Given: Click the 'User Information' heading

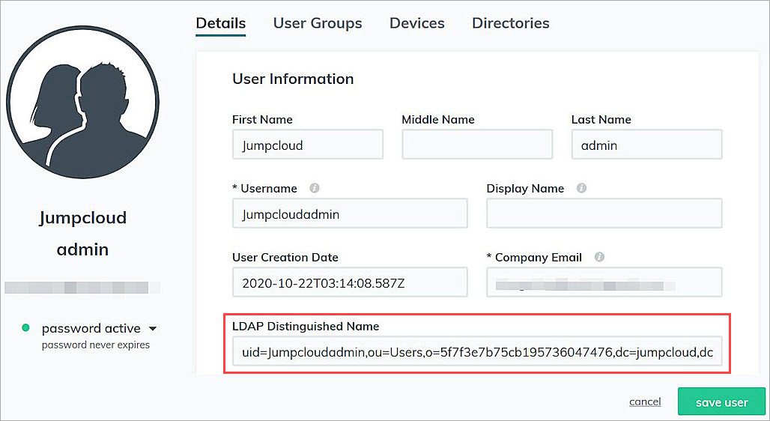Looking at the screenshot, I should pos(293,79).
